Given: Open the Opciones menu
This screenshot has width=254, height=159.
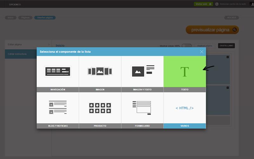Looking at the screenshot, I should (15, 4).
